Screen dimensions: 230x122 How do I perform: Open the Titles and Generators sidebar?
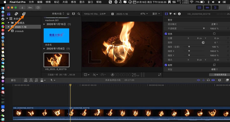24,14
